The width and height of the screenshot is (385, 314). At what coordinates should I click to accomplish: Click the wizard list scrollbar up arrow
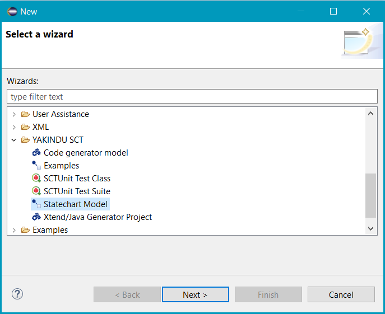[371, 114]
